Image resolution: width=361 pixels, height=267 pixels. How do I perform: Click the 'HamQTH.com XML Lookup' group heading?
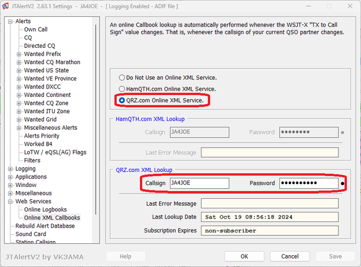150,119
